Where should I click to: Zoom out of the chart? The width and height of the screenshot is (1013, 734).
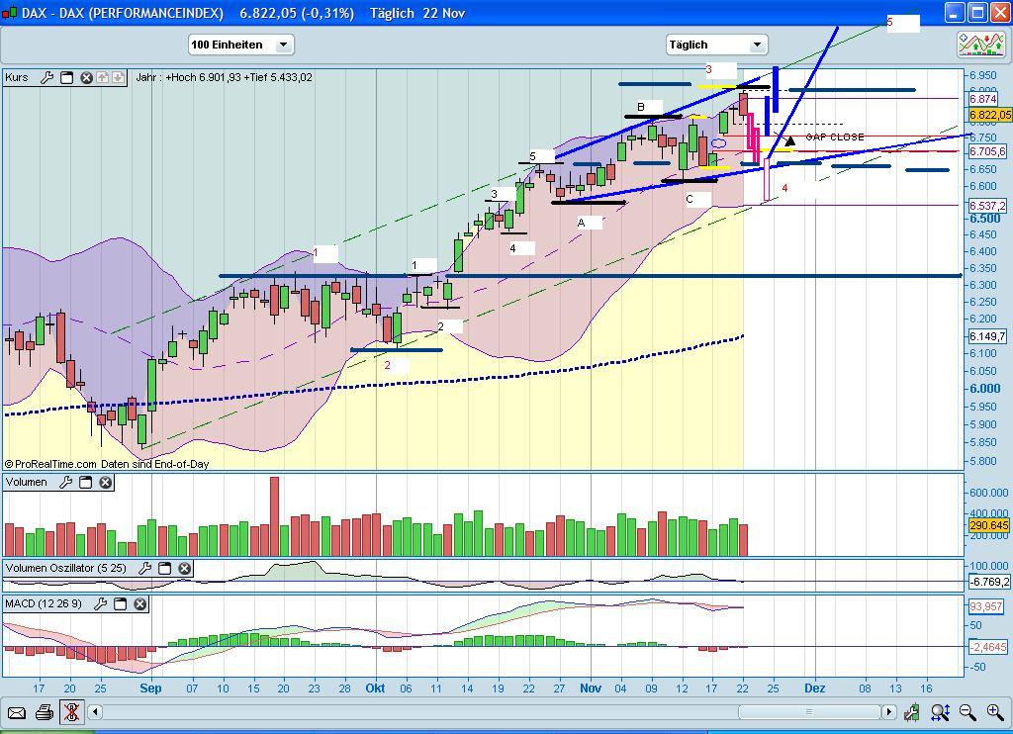point(967,712)
